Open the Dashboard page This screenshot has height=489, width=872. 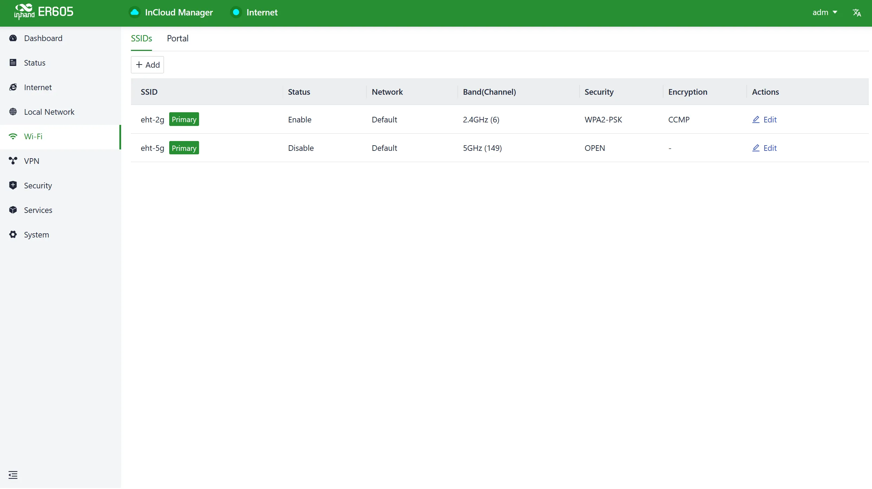60,38
